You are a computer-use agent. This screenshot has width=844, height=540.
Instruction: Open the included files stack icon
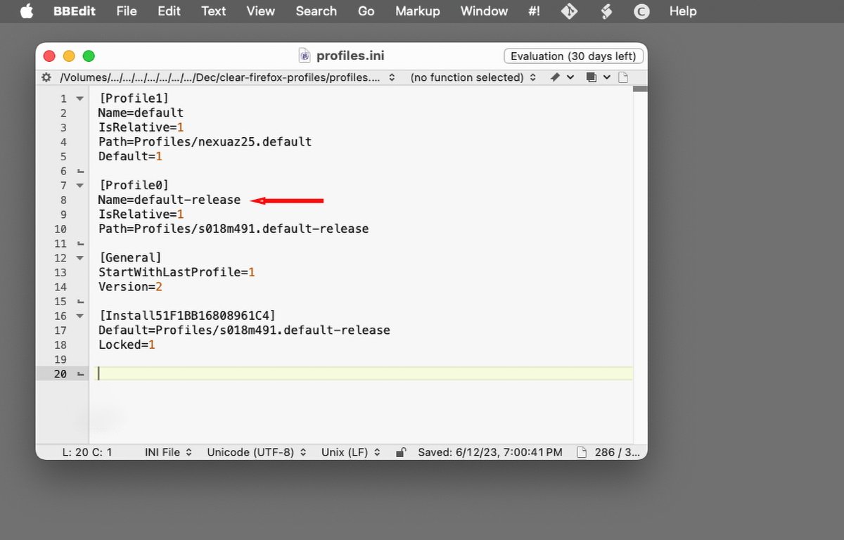click(x=597, y=77)
